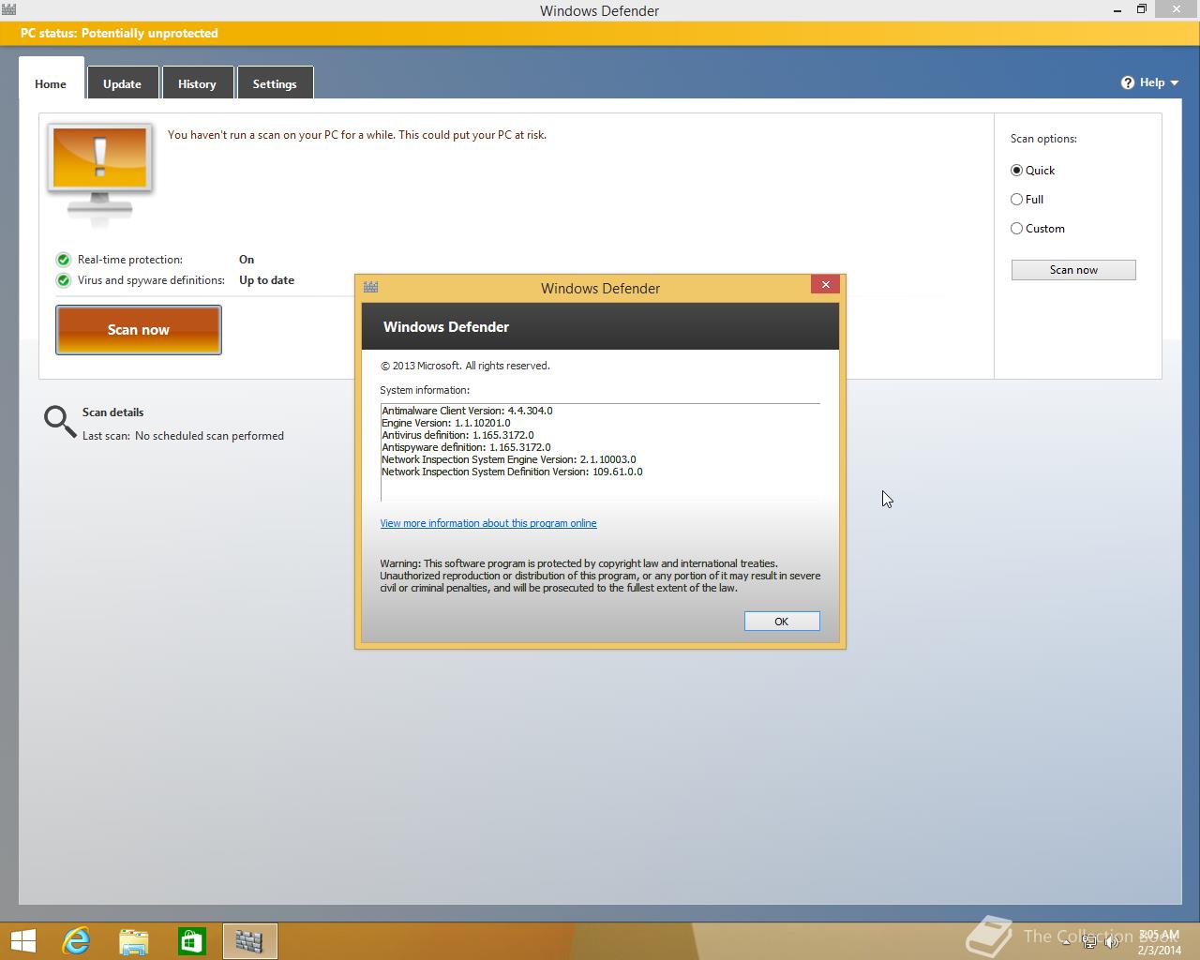The image size is (1200, 960).
Task: Open the Start menu from the taskbar
Action: pos(22,940)
